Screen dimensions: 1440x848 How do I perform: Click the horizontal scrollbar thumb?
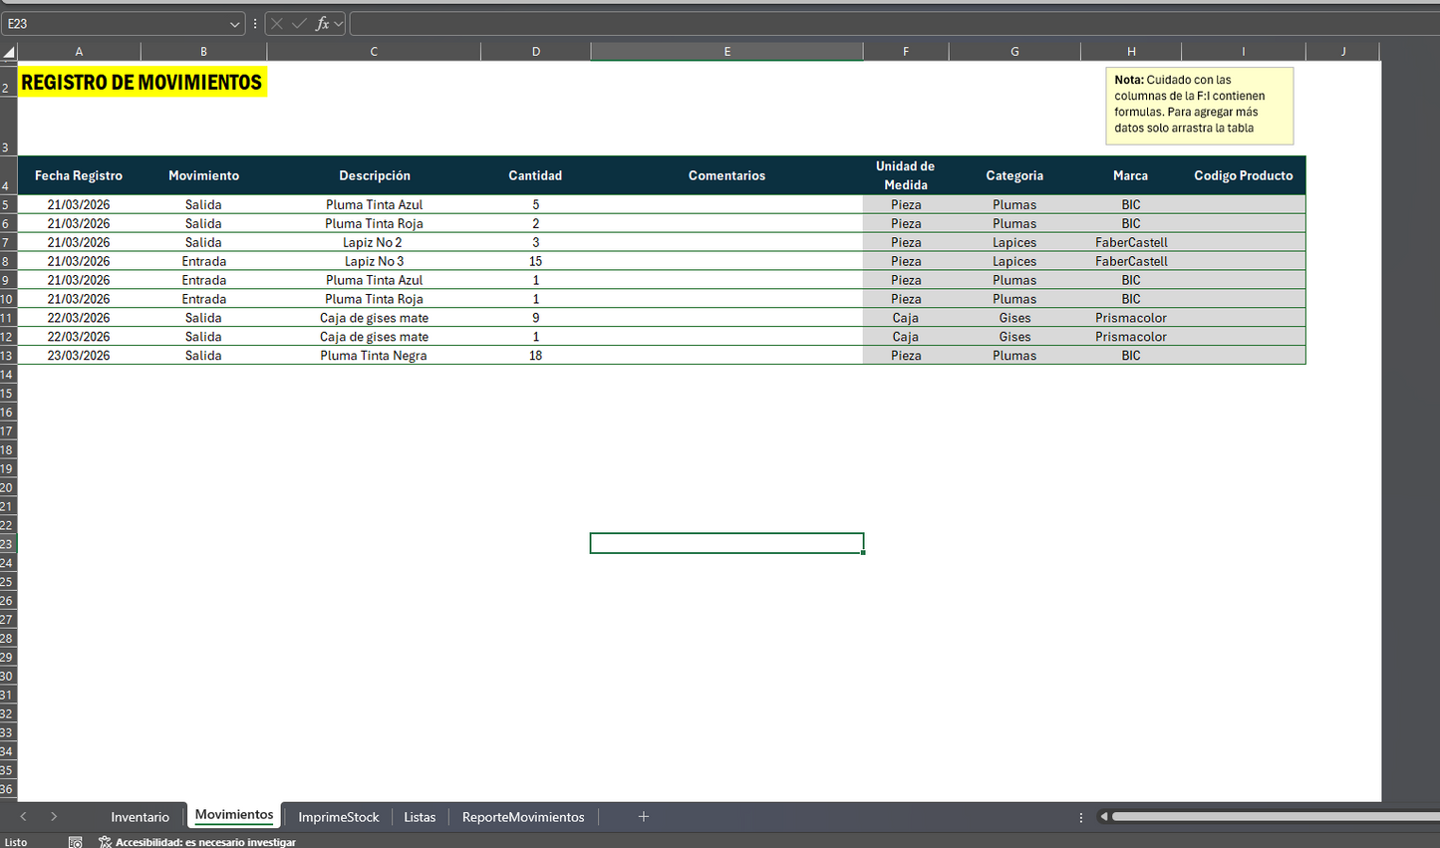[x=1276, y=817]
